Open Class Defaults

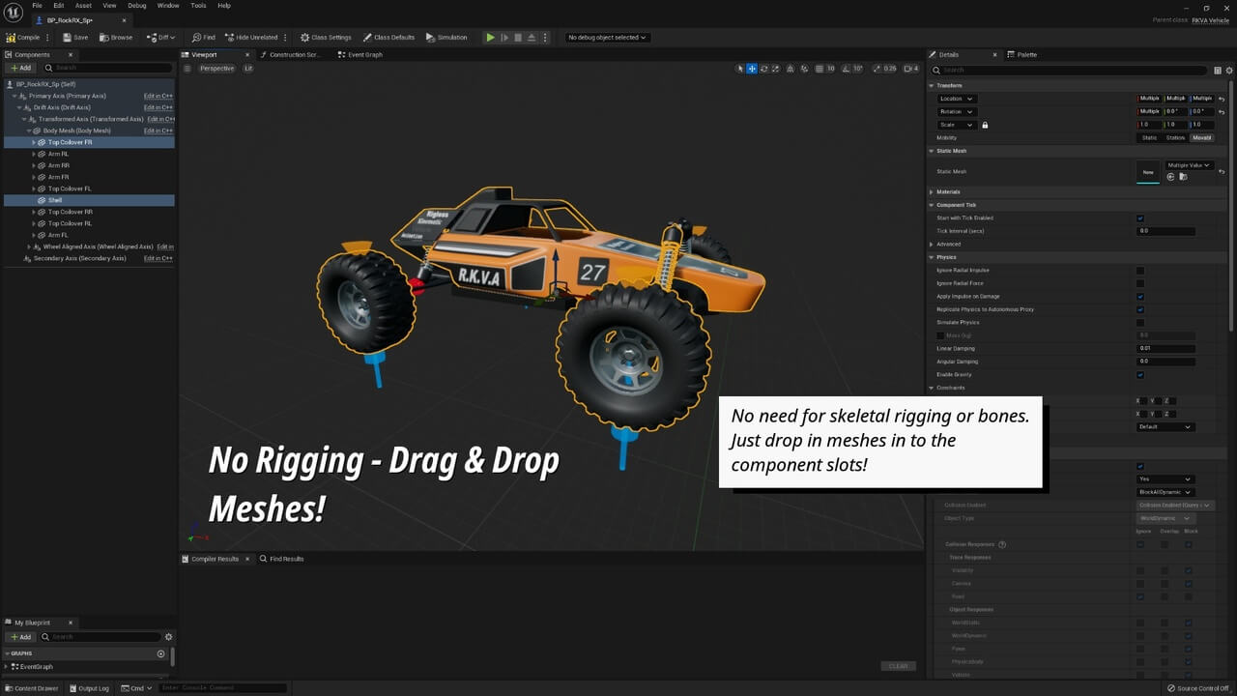pyautogui.click(x=388, y=38)
